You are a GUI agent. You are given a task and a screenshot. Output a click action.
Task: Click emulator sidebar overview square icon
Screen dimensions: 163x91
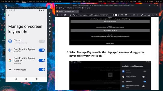tap(50, 46)
